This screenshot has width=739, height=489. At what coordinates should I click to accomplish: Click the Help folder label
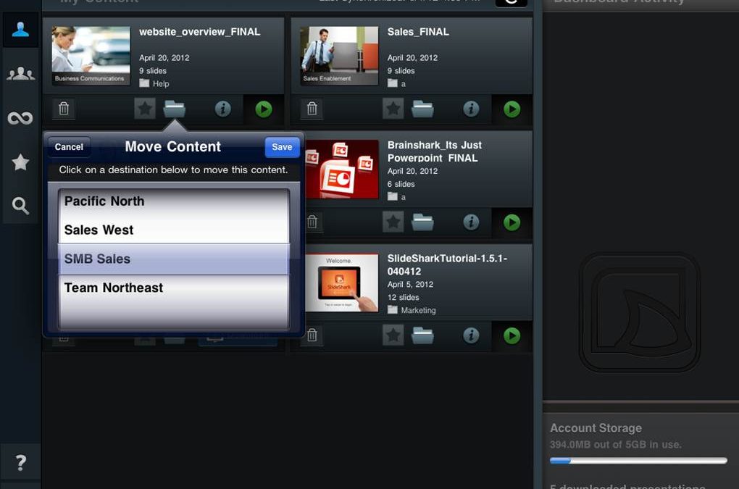[x=161, y=84]
